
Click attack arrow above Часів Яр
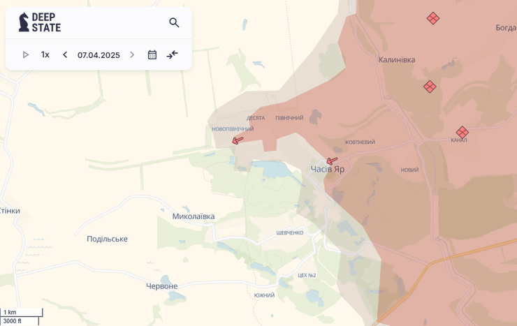332,161
